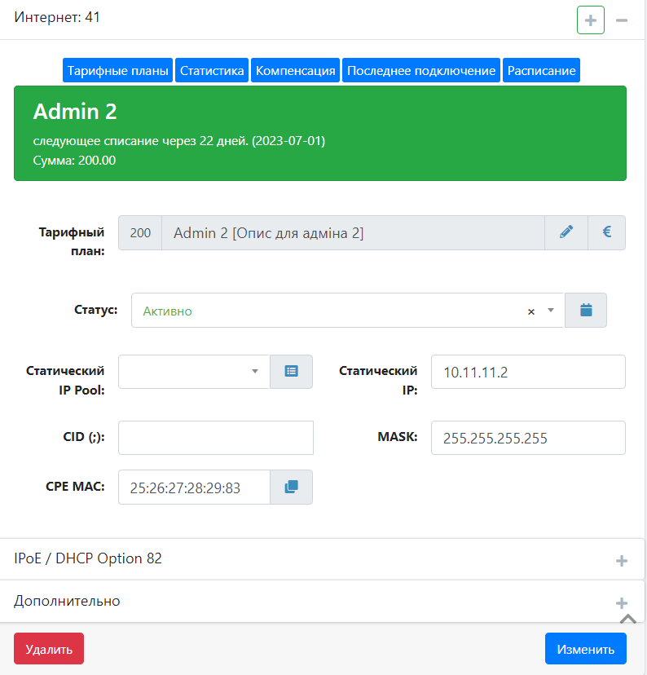Expand the Дополнительно section
Viewport: 647px width, 675px height.
click(x=621, y=602)
